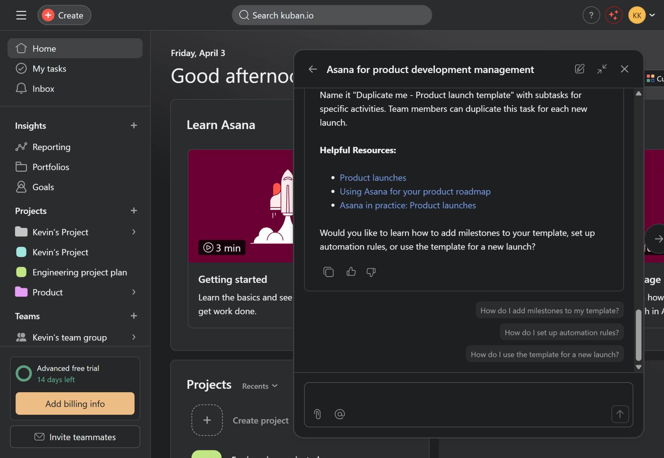Click the Teams section header
Screen dimensions: 664x458
click(27, 316)
